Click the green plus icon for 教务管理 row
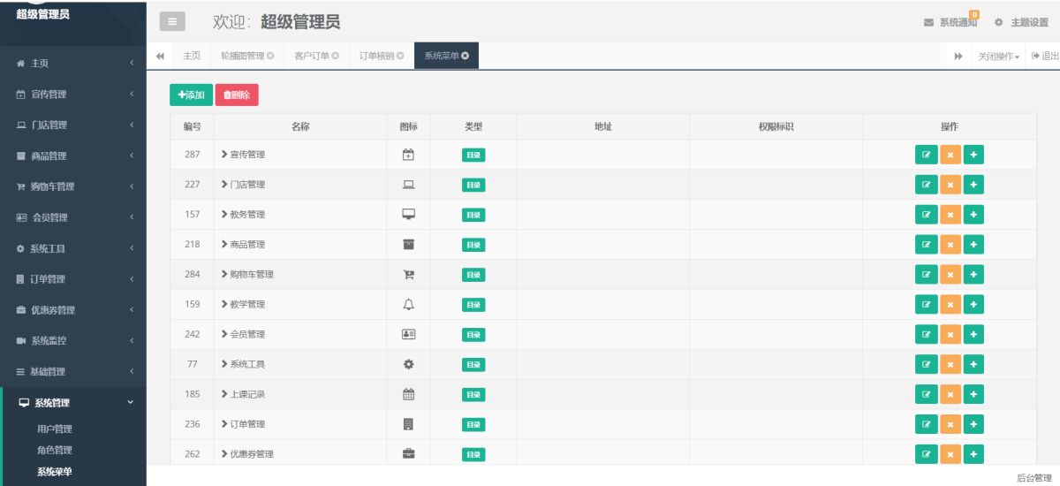This screenshot has width=1060, height=486. [x=973, y=215]
